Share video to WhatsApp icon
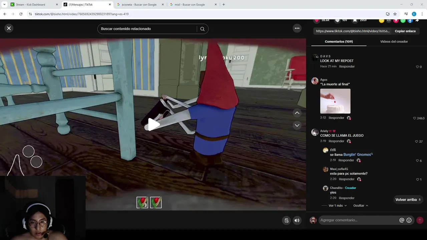Viewport: 427px width, 240px height. 403,21
